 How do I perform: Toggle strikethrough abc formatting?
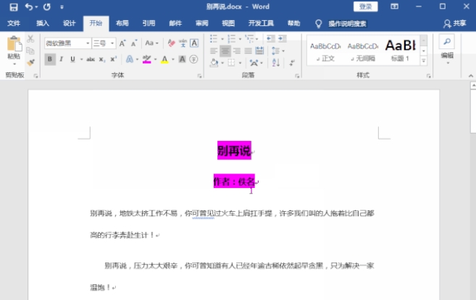pos(91,59)
